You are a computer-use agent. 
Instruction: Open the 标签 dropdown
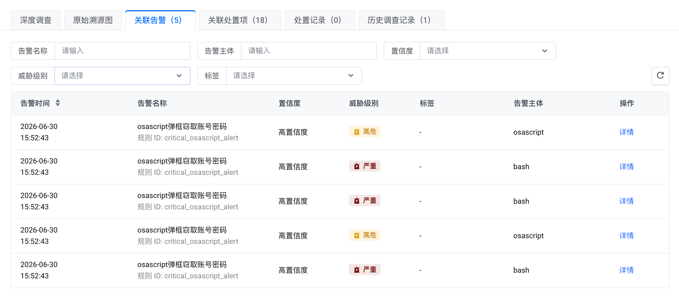coord(294,76)
